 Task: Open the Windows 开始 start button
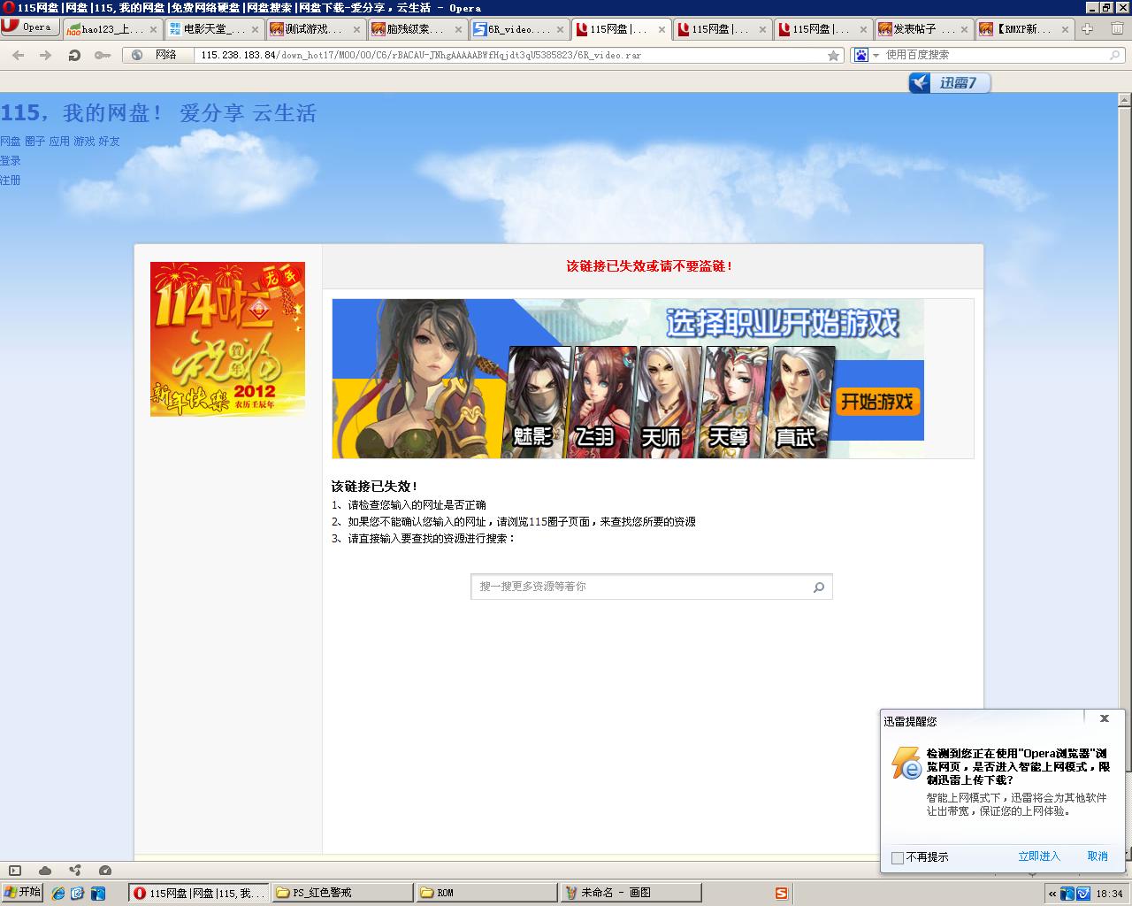(x=22, y=893)
